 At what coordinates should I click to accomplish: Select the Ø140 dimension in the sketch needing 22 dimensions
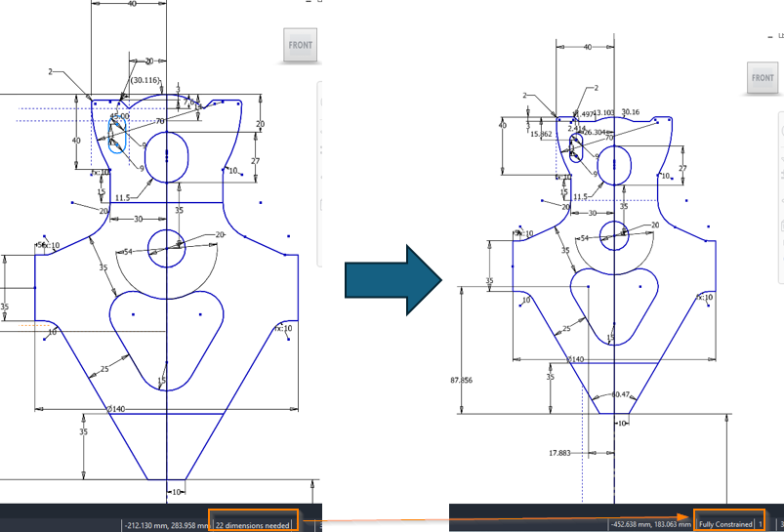[x=115, y=409]
